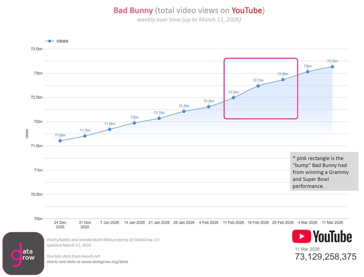Click the 71.6bn starting data point
The width and height of the screenshot is (364, 277).
(x=60, y=140)
